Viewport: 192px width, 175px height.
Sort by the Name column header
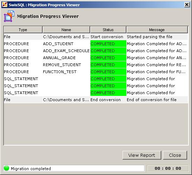click(x=66, y=30)
